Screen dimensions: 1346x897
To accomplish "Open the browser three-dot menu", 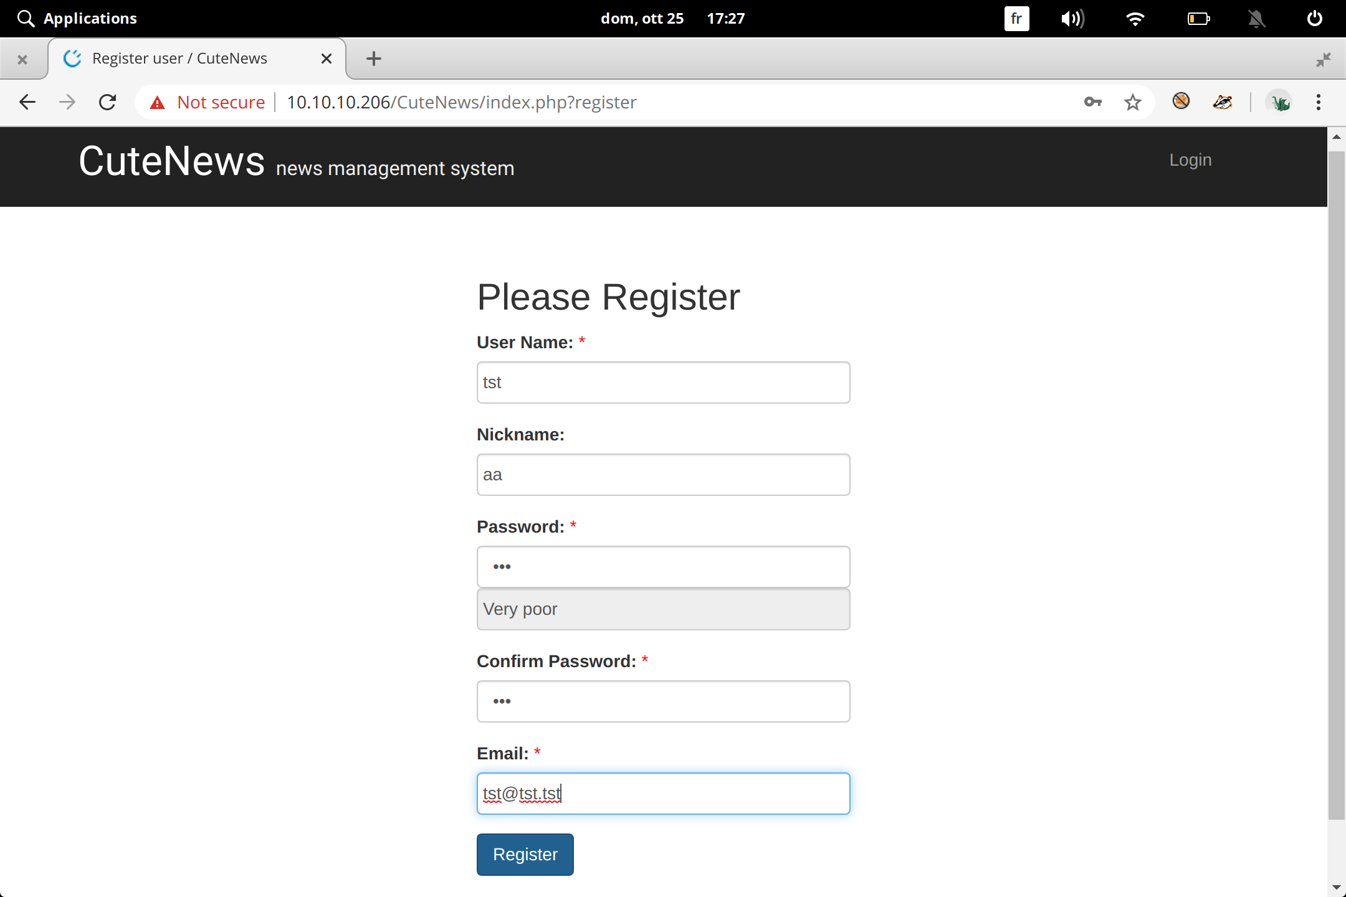I will 1318,102.
